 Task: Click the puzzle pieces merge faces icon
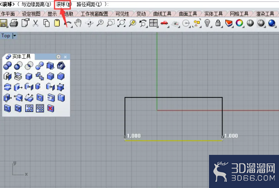coord(40,77)
